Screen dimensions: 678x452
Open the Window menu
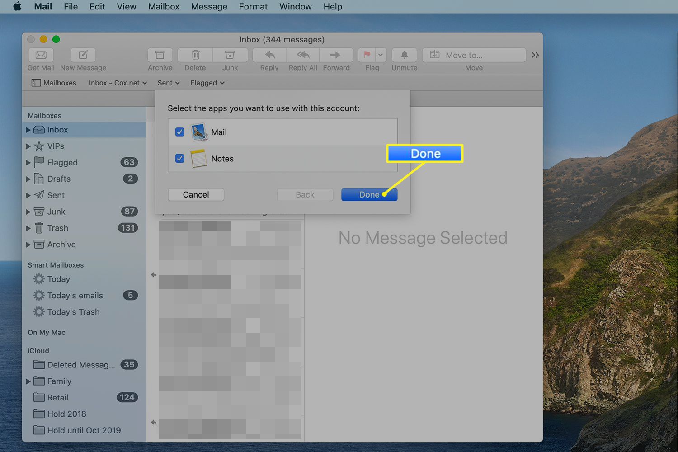pos(296,7)
